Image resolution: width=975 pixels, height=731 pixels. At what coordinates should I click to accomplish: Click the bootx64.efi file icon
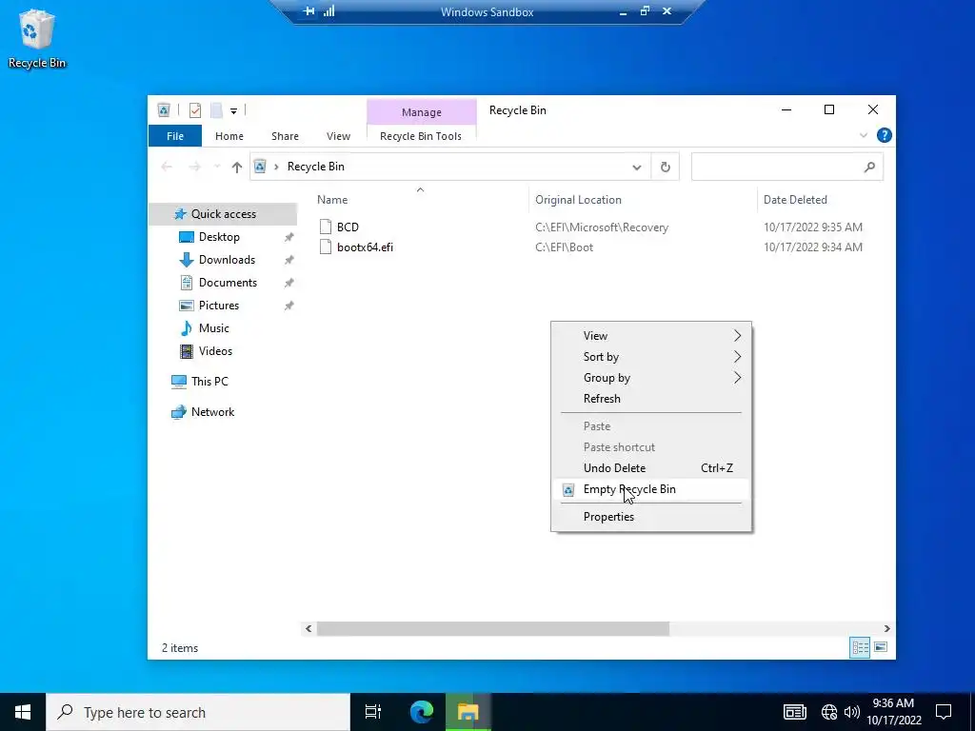pyautogui.click(x=326, y=247)
